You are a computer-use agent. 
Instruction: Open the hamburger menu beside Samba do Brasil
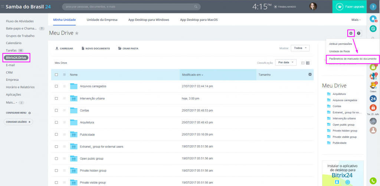click(3, 7)
